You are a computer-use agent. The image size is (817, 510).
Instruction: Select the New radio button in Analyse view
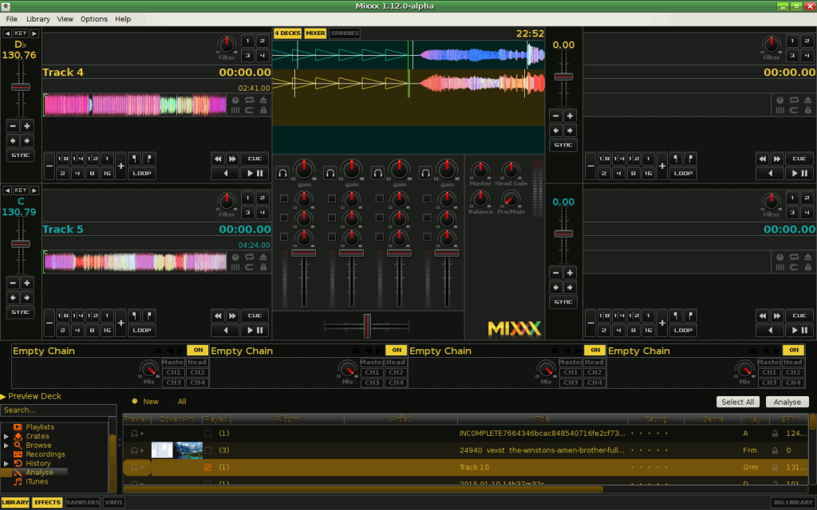(135, 402)
